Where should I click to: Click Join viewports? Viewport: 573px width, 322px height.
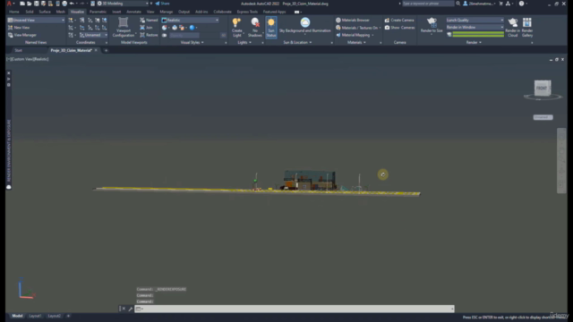pyautogui.click(x=146, y=28)
